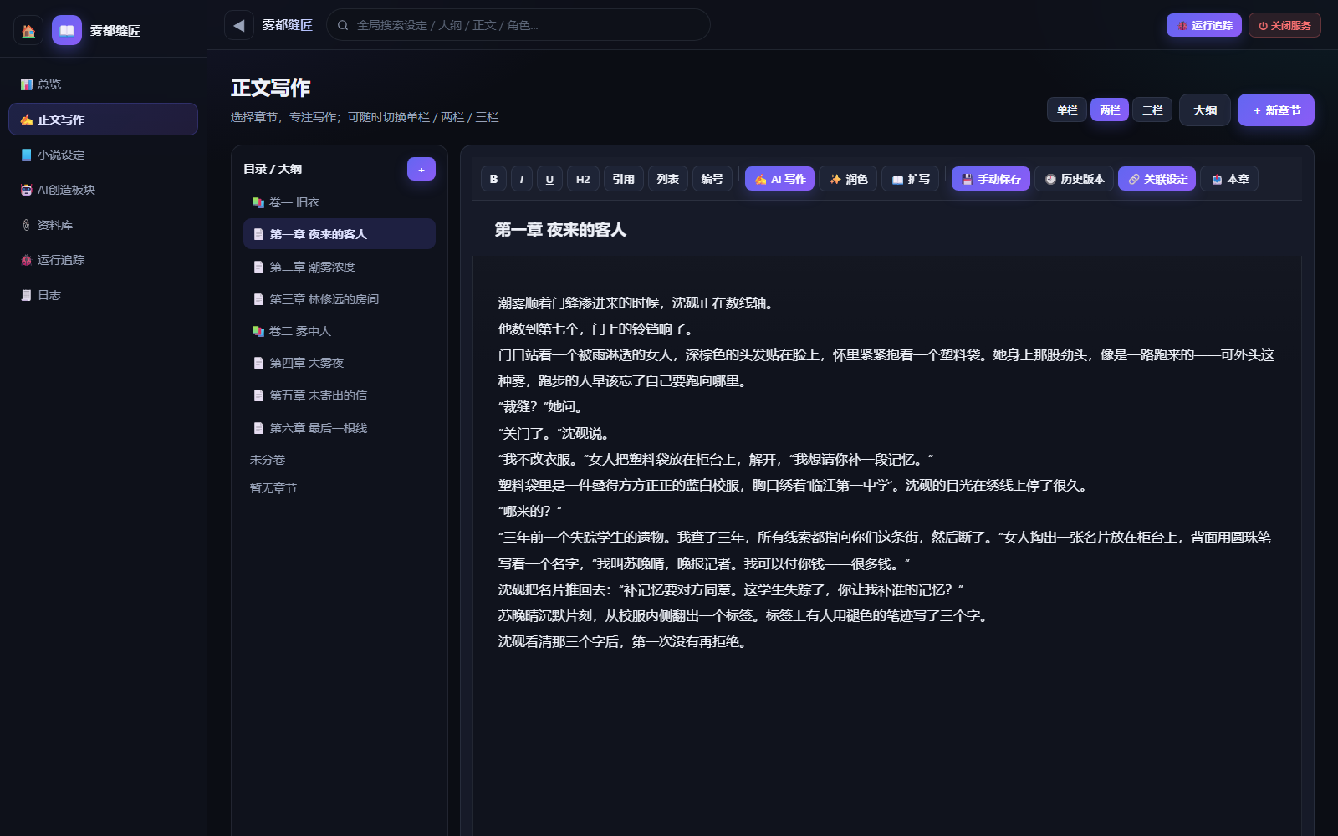Image resolution: width=1338 pixels, height=836 pixels.
Task: Switch to 三栏 layout
Action: click(x=1152, y=110)
